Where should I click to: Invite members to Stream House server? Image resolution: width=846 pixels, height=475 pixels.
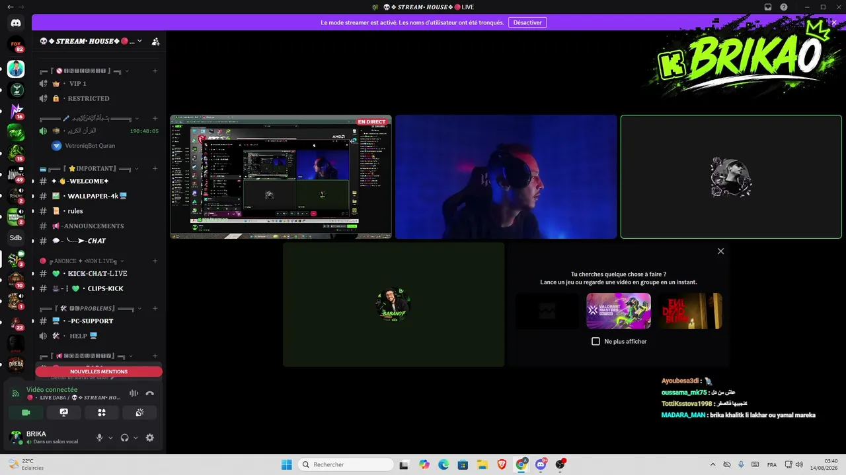click(155, 41)
